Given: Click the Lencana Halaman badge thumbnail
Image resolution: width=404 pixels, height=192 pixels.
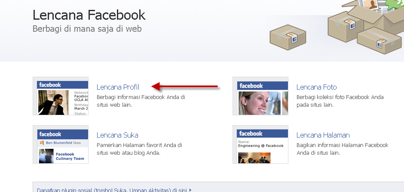Looking at the screenshot, I should (260, 144).
